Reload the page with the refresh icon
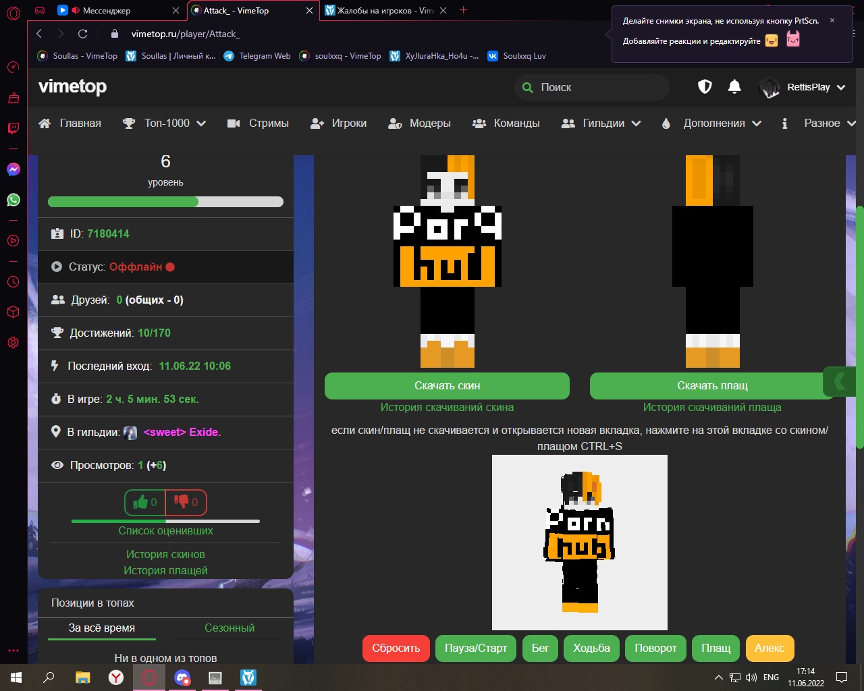Image resolution: width=864 pixels, height=691 pixels. (x=82, y=34)
